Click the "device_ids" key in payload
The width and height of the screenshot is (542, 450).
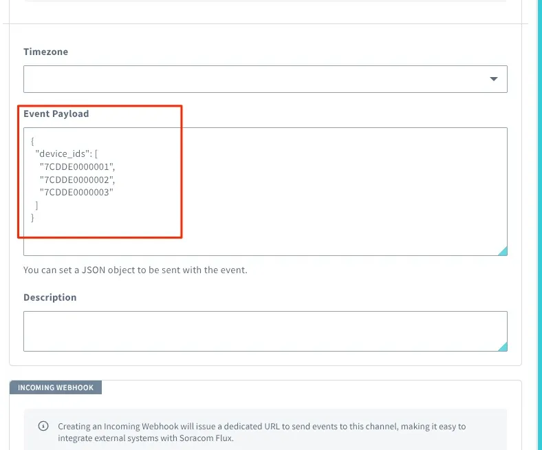pos(63,153)
